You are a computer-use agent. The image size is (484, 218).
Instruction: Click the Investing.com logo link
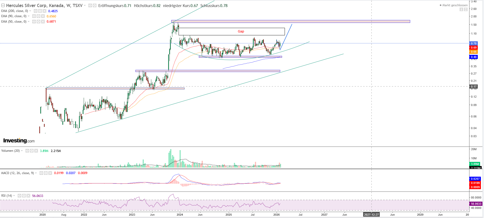pyautogui.click(x=19, y=141)
